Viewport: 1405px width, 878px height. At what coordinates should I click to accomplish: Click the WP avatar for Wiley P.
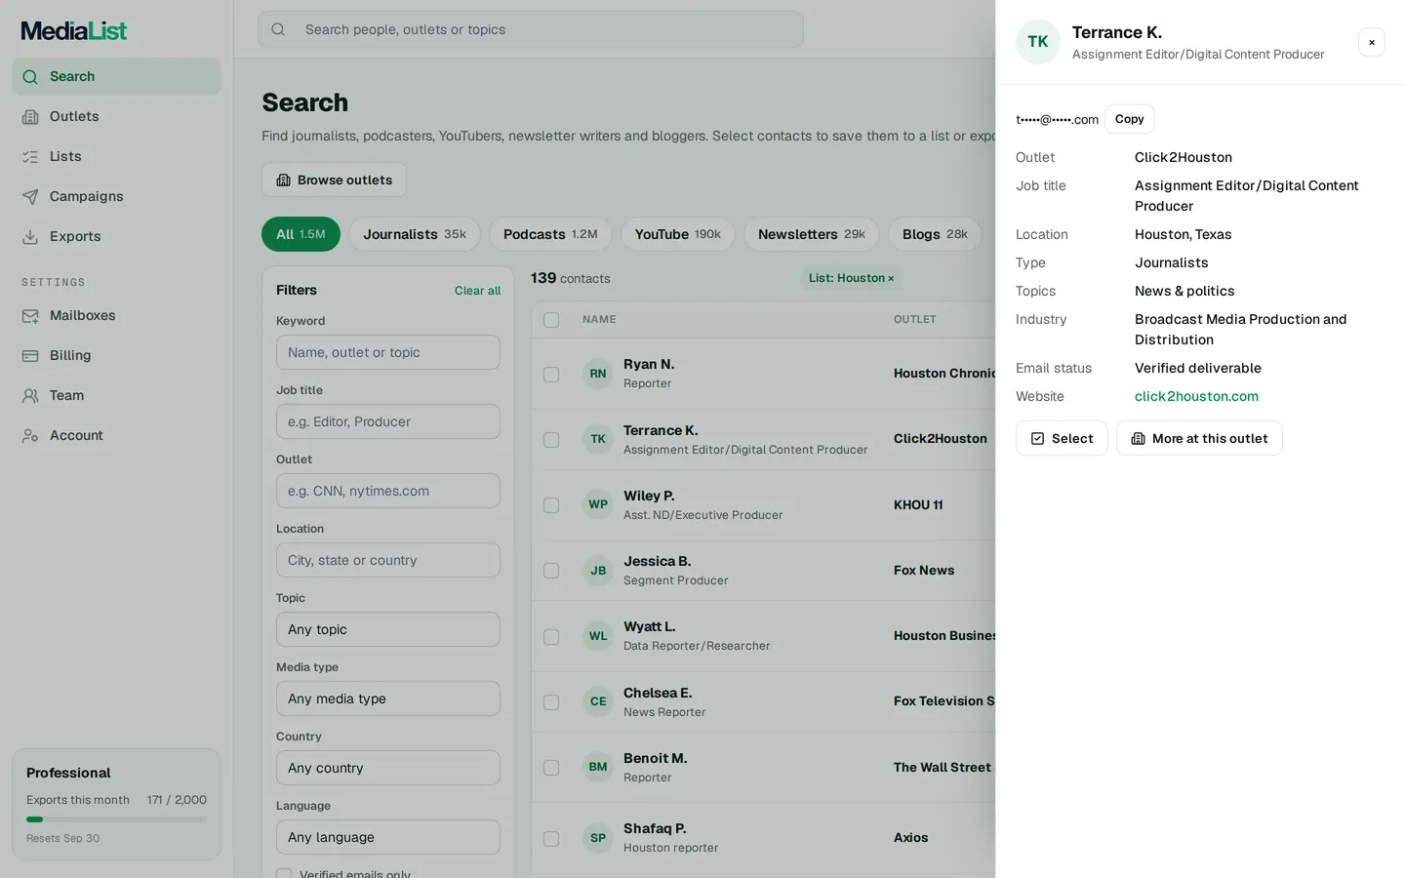pyautogui.click(x=598, y=504)
